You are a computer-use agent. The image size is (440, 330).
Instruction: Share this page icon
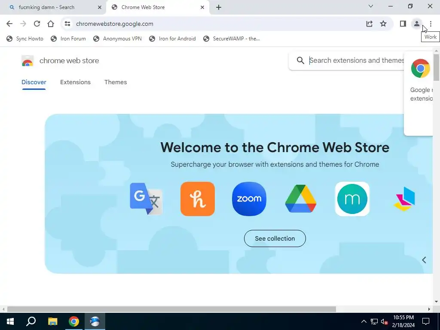tap(369, 24)
